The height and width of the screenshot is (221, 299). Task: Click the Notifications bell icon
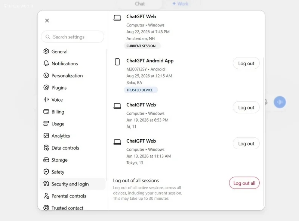(46, 63)
